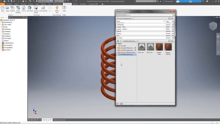Click the Open file ribbon icon
The image size is (220, 124).
(8, 8)
